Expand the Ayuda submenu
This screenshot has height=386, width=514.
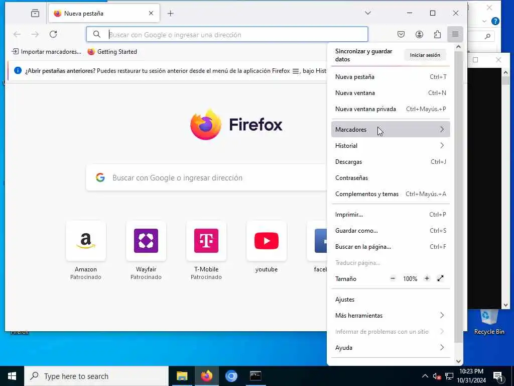tap(391, 348)
